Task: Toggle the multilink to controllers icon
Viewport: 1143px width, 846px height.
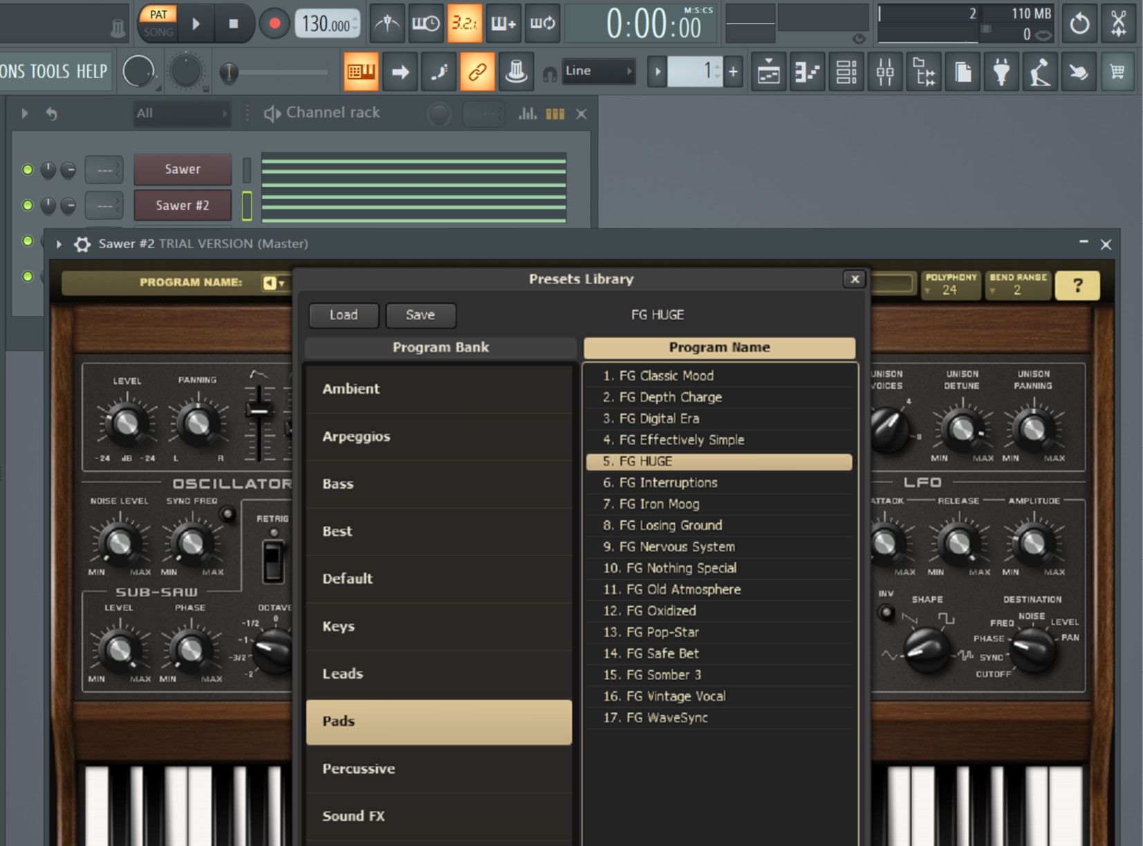Action: [478, 71]
